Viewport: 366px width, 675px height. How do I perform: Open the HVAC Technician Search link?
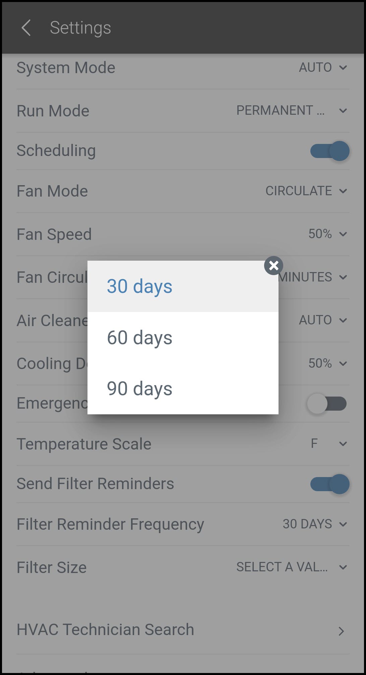[105, 630]
